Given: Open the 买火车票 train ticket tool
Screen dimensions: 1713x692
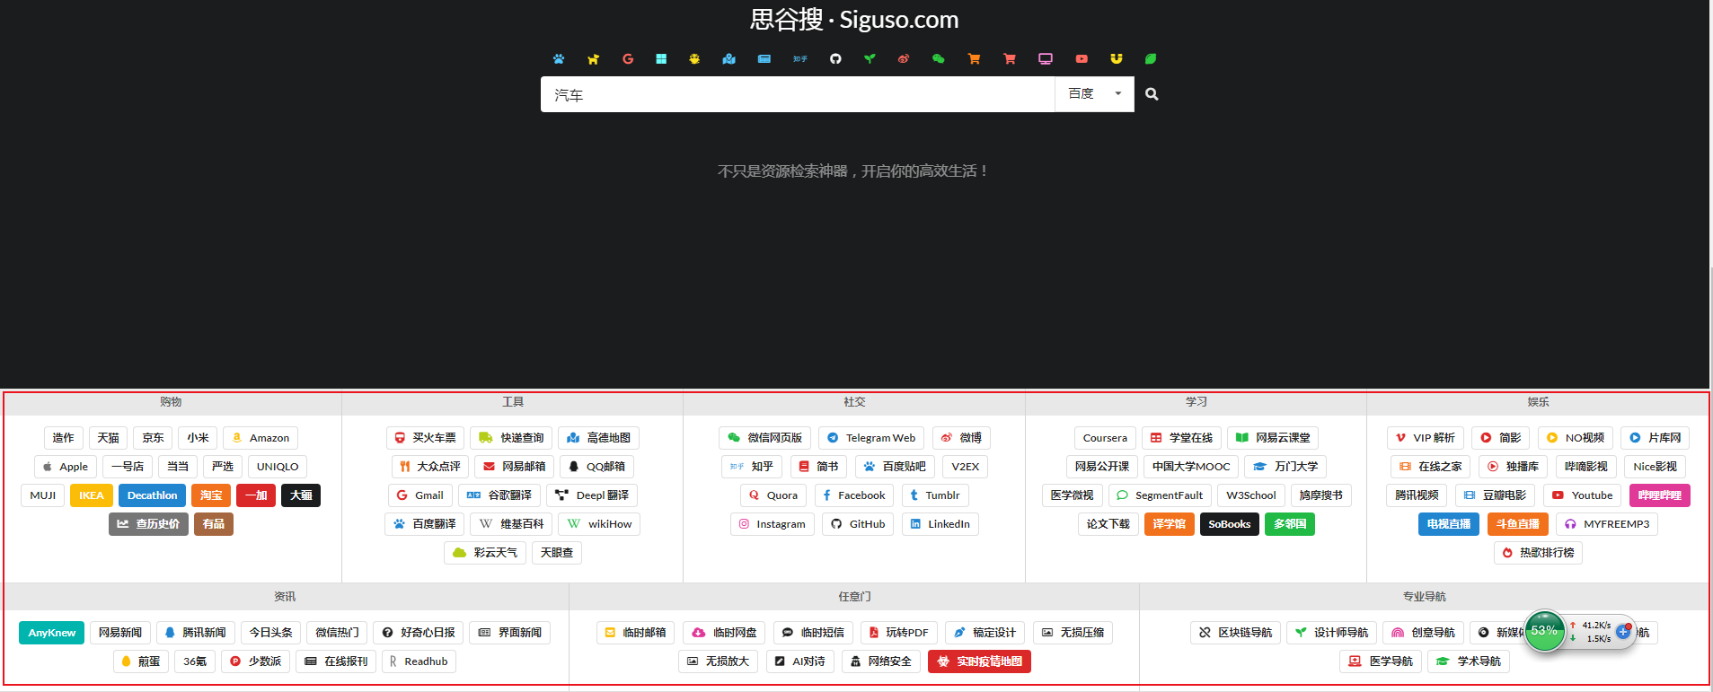Looking at the screenshot, I should [425, 438].
